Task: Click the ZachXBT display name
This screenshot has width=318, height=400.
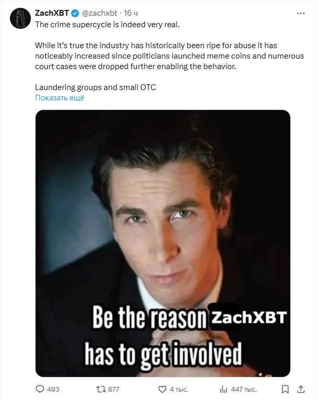Action: pyautogui.click(x=52, y=13)
